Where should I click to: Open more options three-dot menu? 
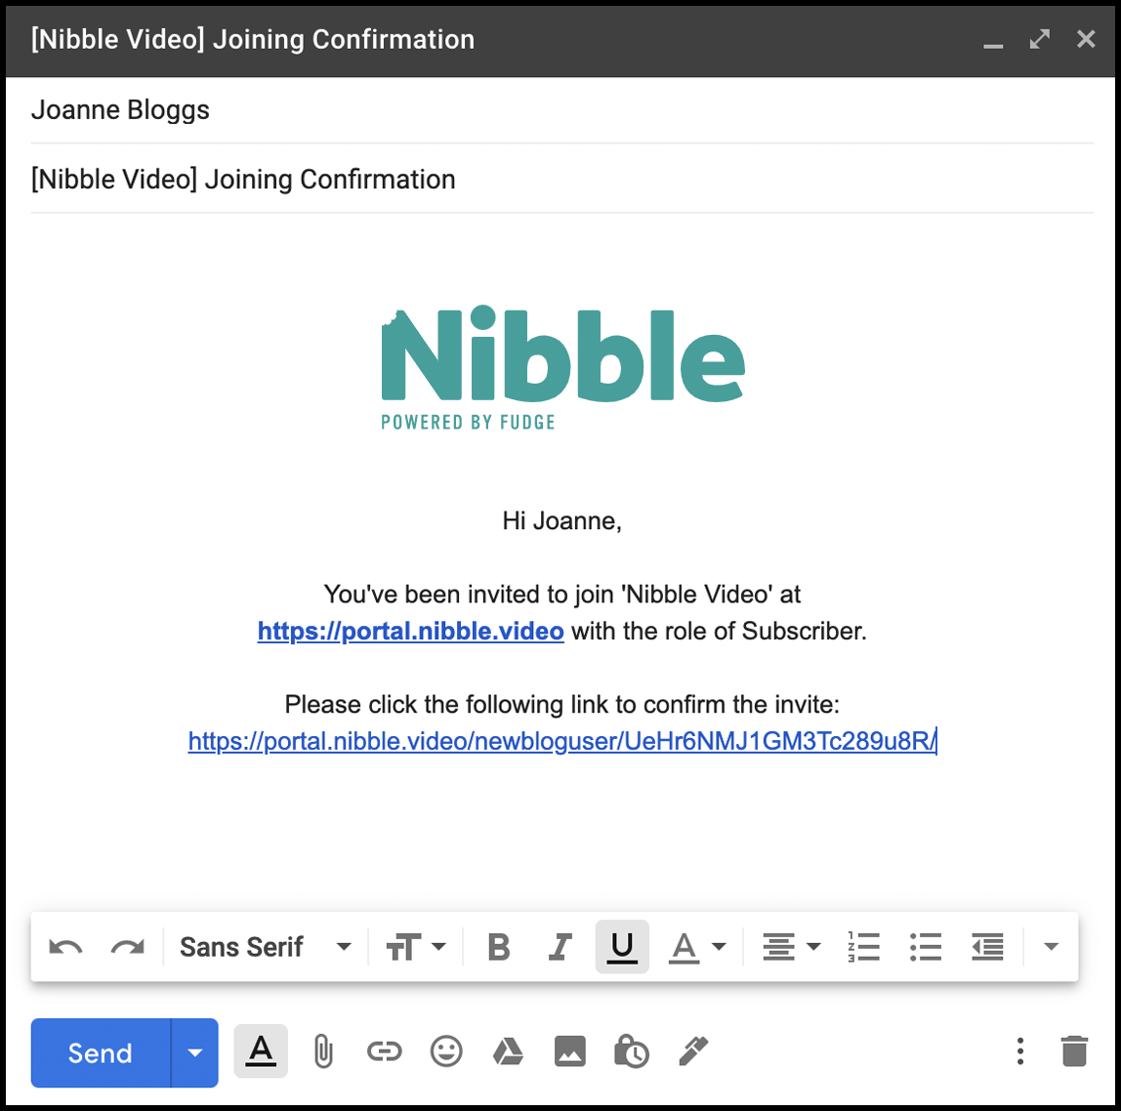tap(1020, 1050)
